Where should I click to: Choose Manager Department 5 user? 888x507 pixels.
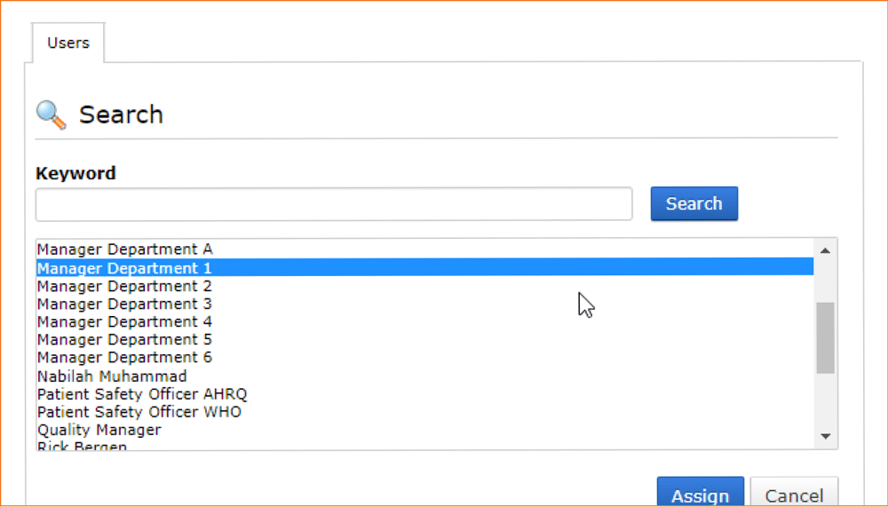click(424, 339)
